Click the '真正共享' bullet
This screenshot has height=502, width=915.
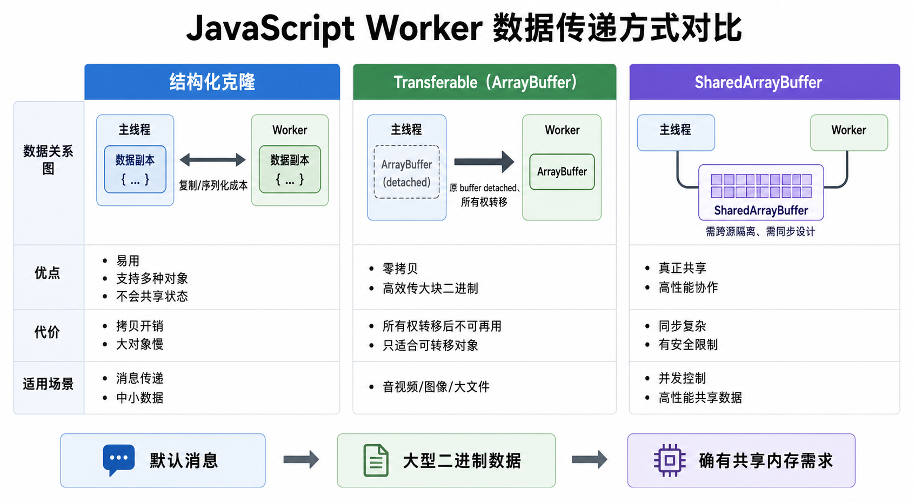(682, 268)
